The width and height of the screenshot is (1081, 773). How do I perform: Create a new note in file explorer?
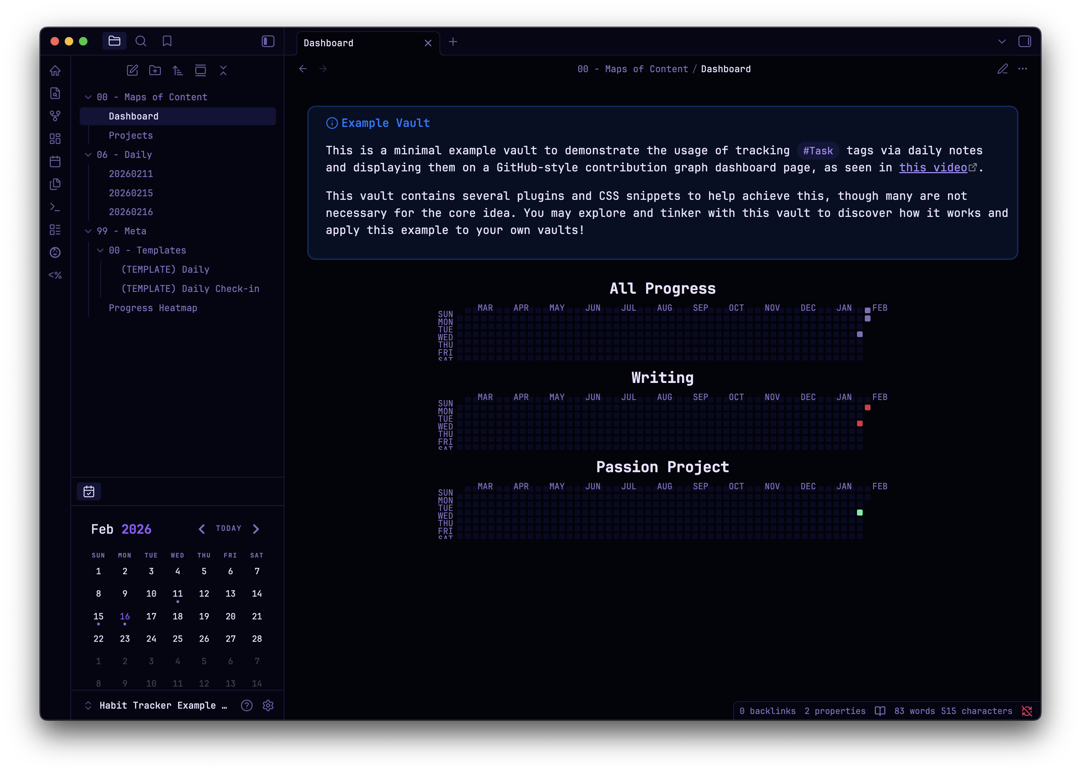coord(132,70)
